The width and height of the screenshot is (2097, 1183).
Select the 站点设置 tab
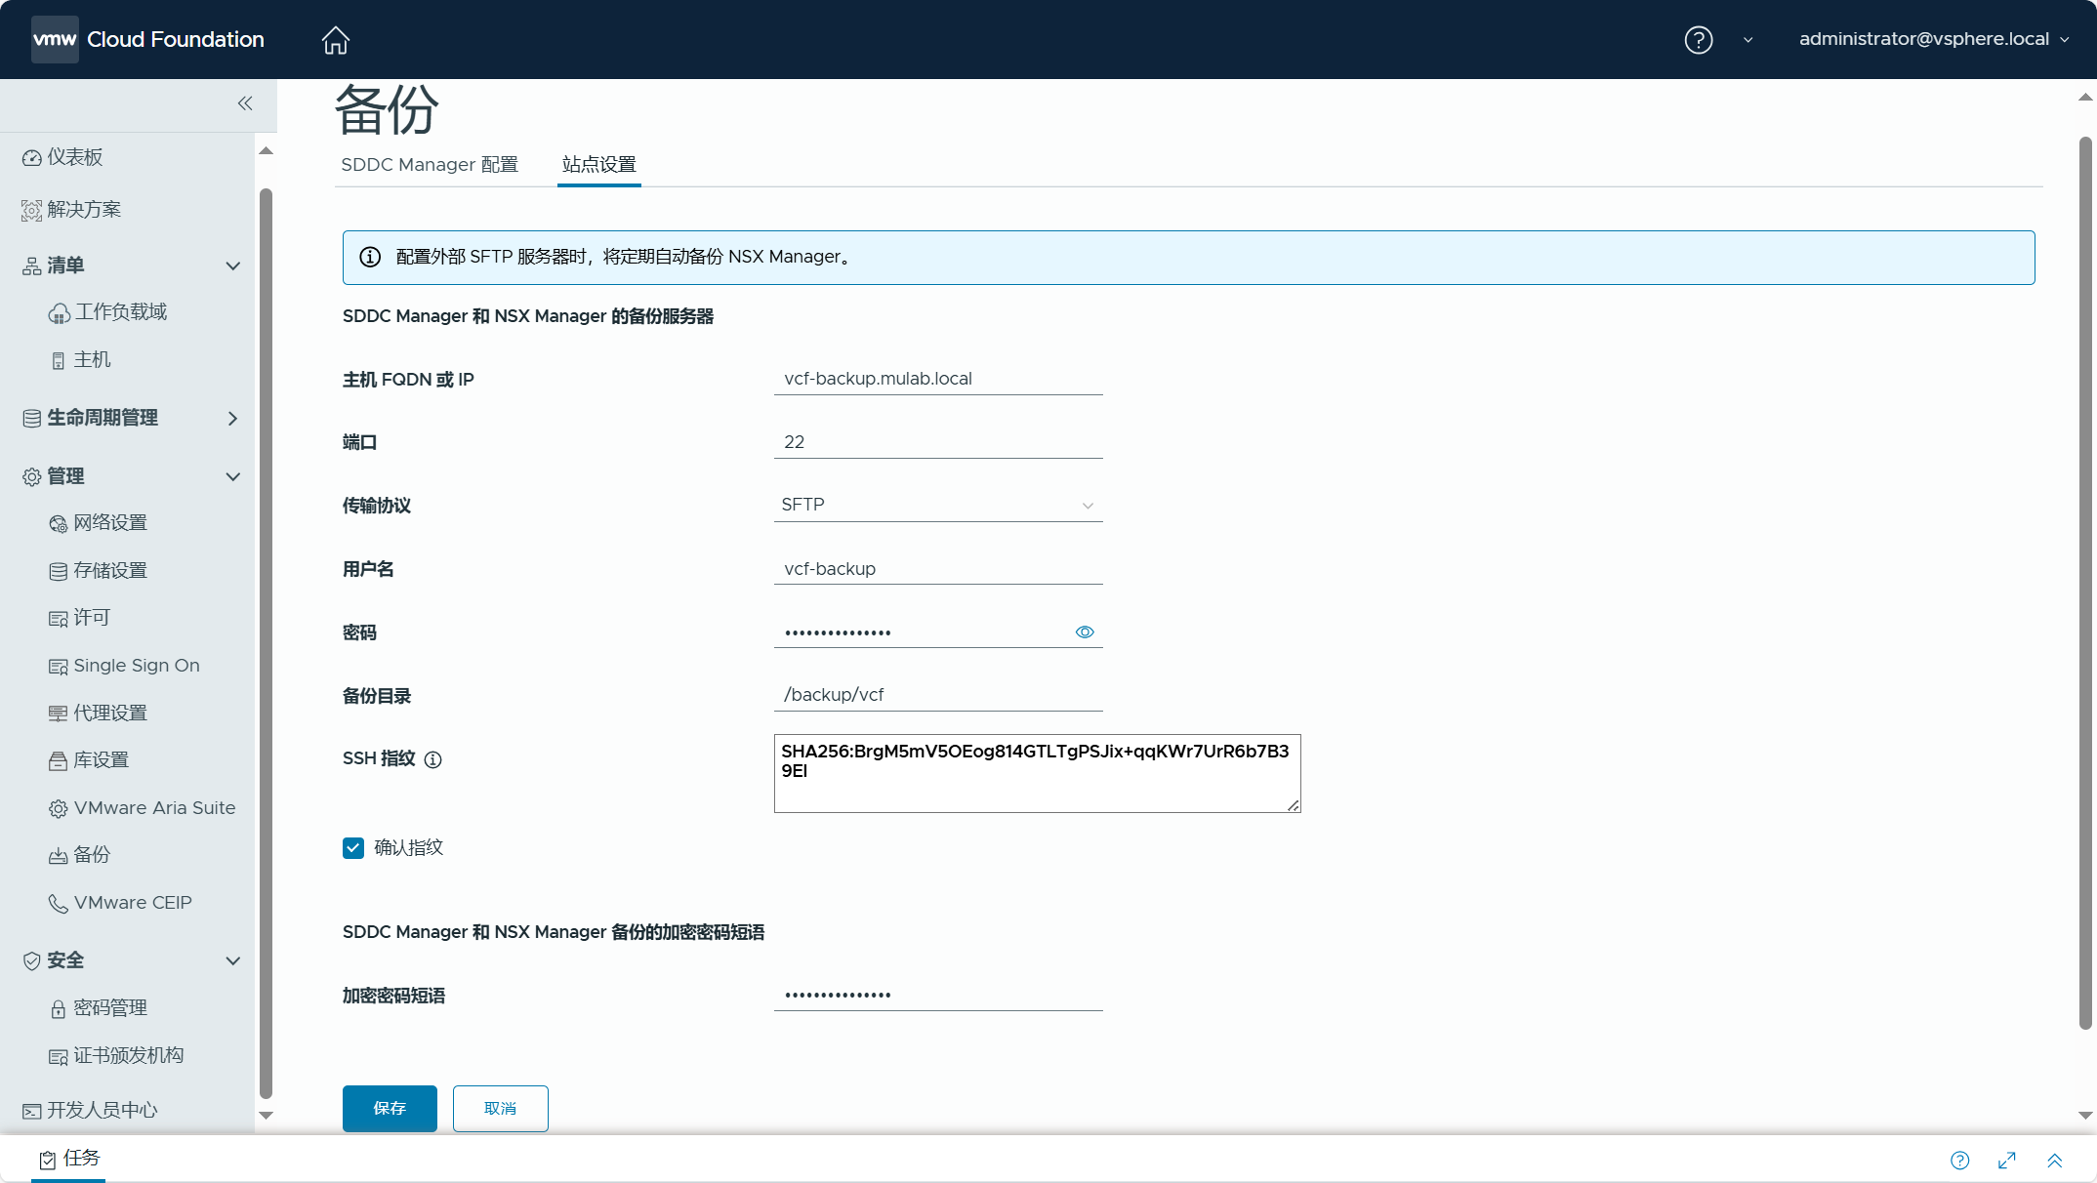point(598,164)
